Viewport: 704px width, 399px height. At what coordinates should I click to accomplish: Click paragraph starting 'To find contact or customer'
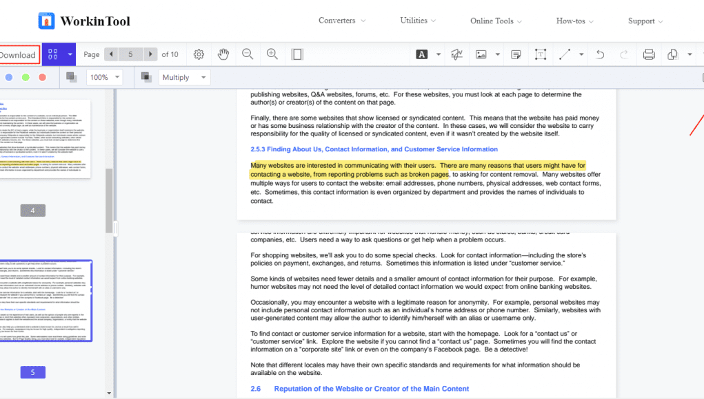tap(423, 341)
